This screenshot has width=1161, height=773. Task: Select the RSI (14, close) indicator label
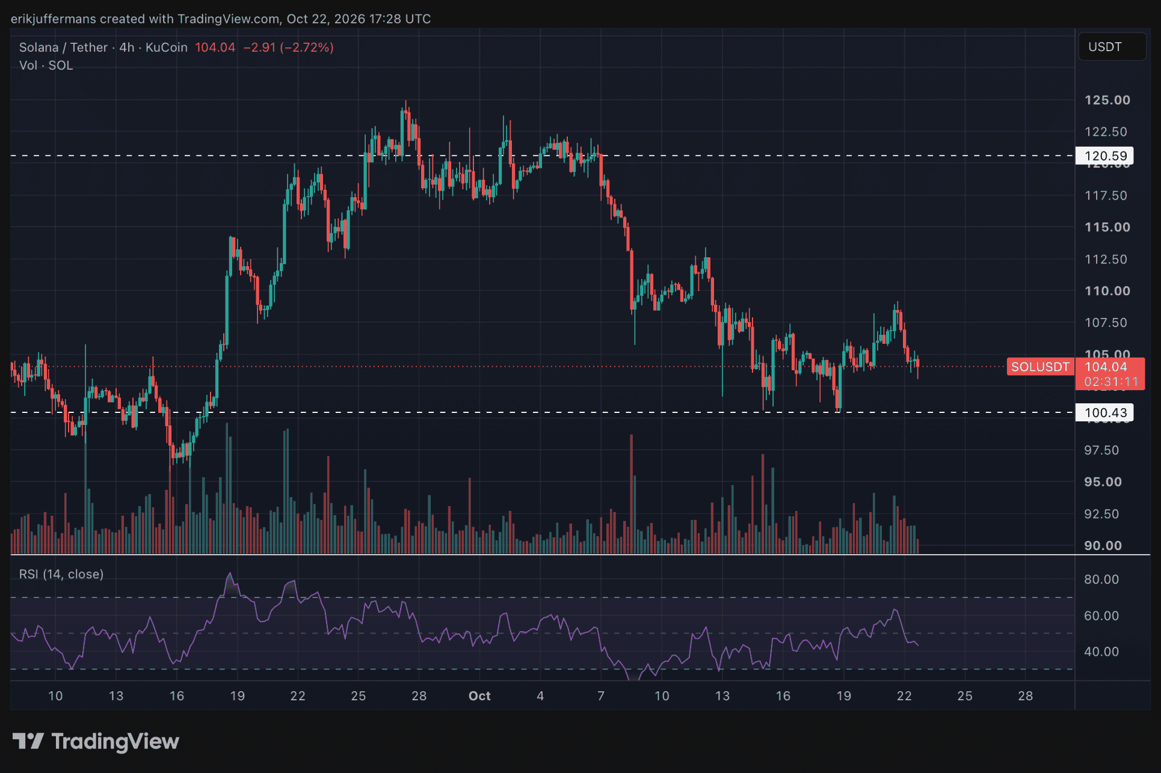click(61, 574)
